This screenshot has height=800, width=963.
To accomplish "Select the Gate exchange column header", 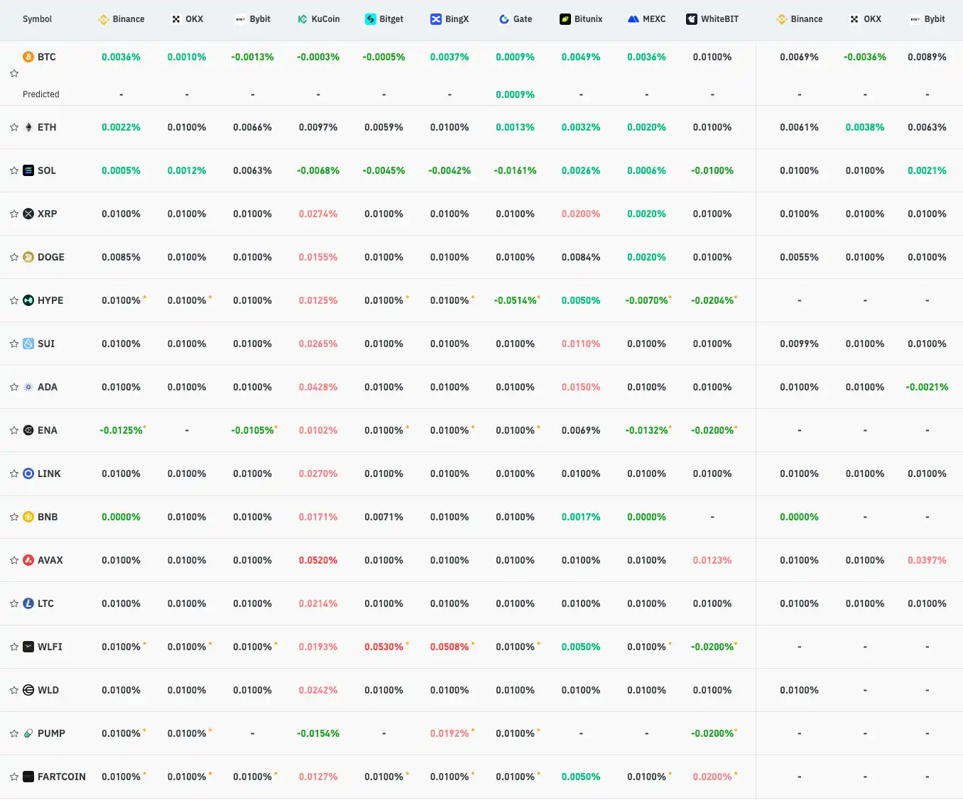I will 516,19.
